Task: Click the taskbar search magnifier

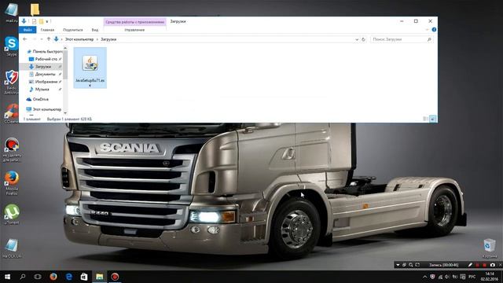Action: 23,277
